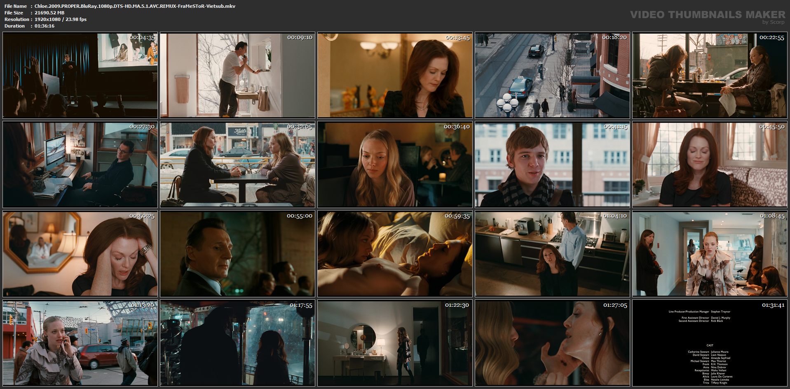Click the 'Duration' label
The image size is (790, 389).
[14, 26]
